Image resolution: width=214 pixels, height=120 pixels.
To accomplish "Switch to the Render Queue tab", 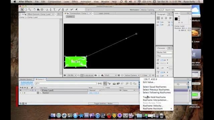I will coord(26,79).
